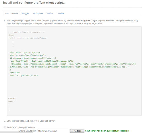This screenshot has width=142, height=133.
Task: Click the 'Install and configure the Tynt client script' heading
Action: [34, 3]
